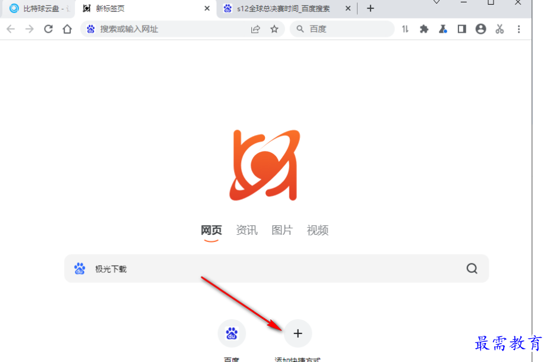
Task: Share this page via share icon
Action: [255, 29]
